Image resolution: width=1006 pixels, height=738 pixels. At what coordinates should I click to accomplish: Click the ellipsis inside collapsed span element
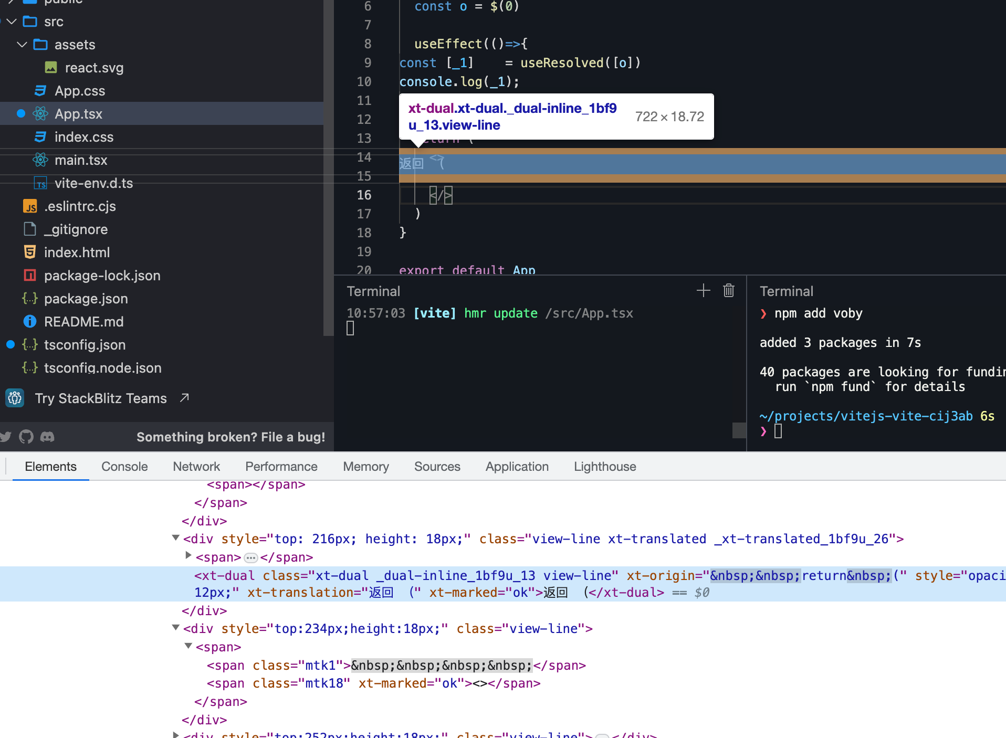point(251,558)
